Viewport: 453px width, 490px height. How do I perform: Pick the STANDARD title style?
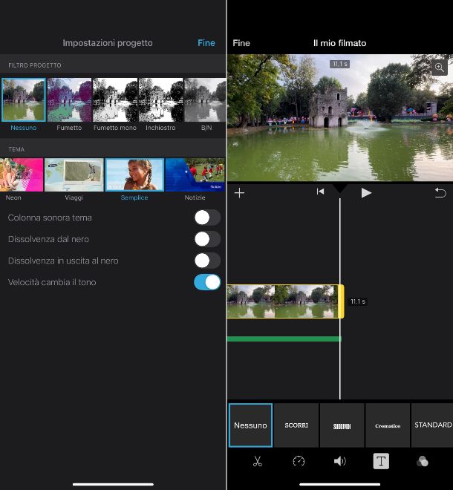point(432,425)
